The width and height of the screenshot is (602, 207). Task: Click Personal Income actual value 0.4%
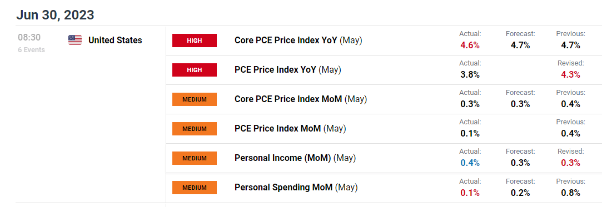[470, 163]
